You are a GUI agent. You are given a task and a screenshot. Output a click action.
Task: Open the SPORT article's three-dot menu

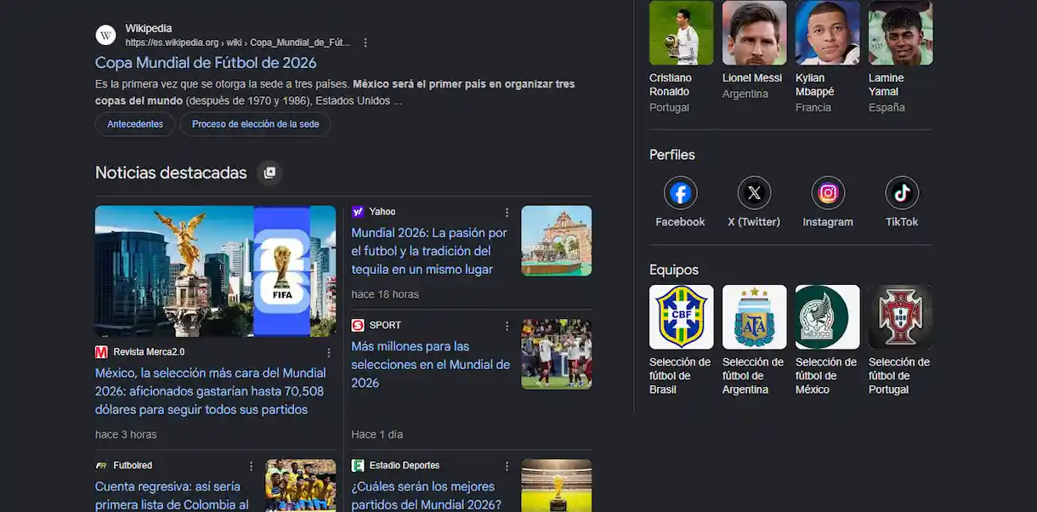[x=507, y=326]
